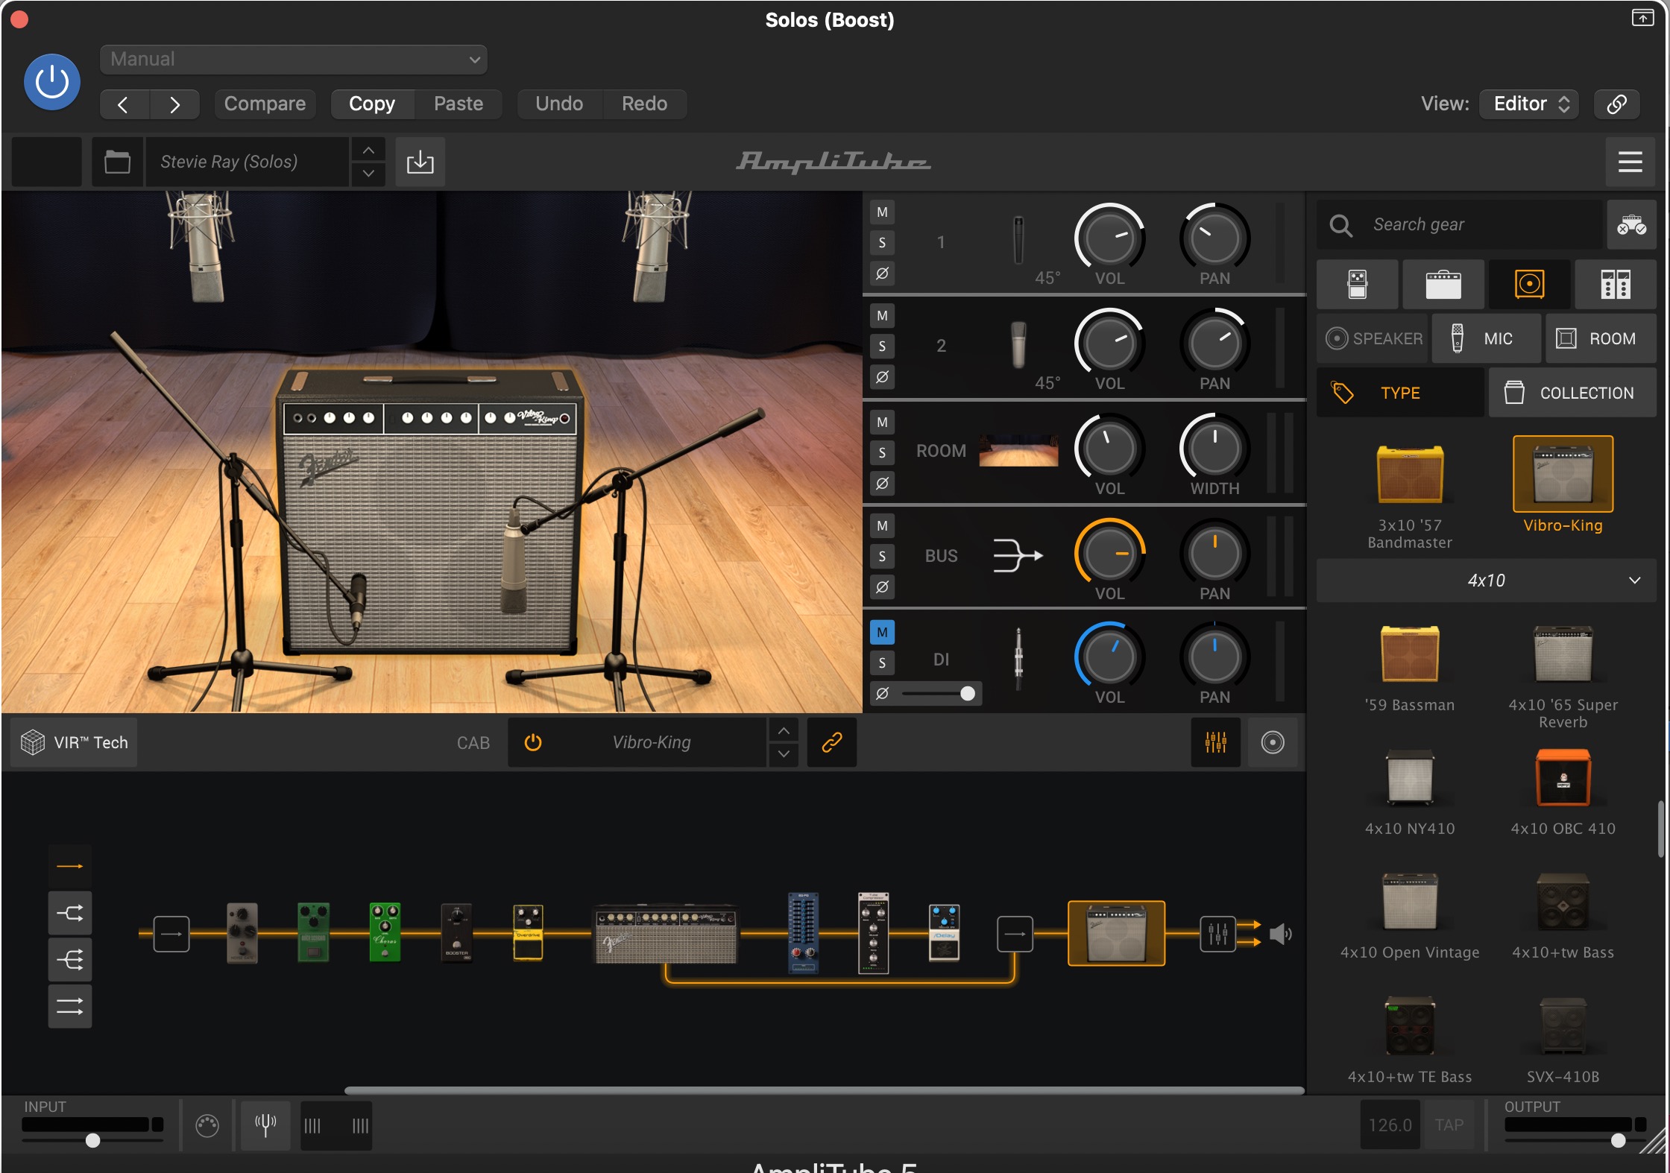Viewport: 1670px width, 1173px height.
Task: Select the third branching routing chain icon
Action: 70,960
